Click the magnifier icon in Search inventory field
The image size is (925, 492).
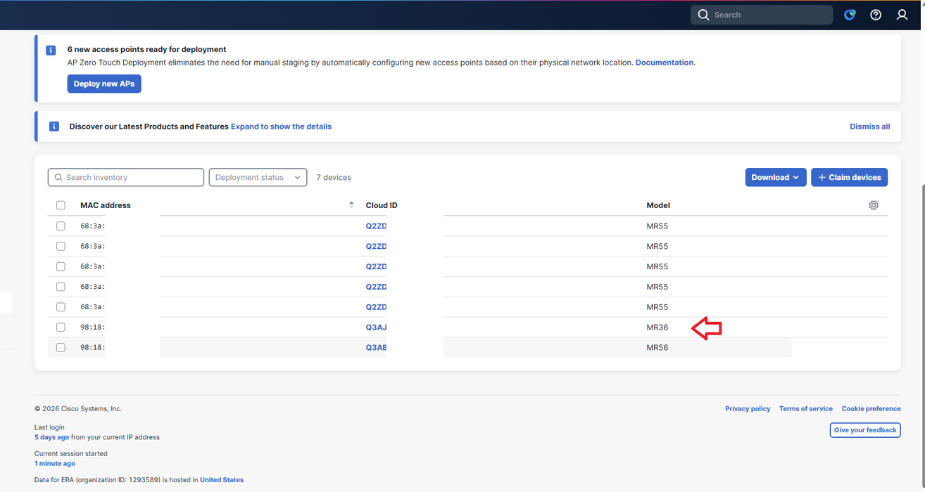tap(57, 177)
